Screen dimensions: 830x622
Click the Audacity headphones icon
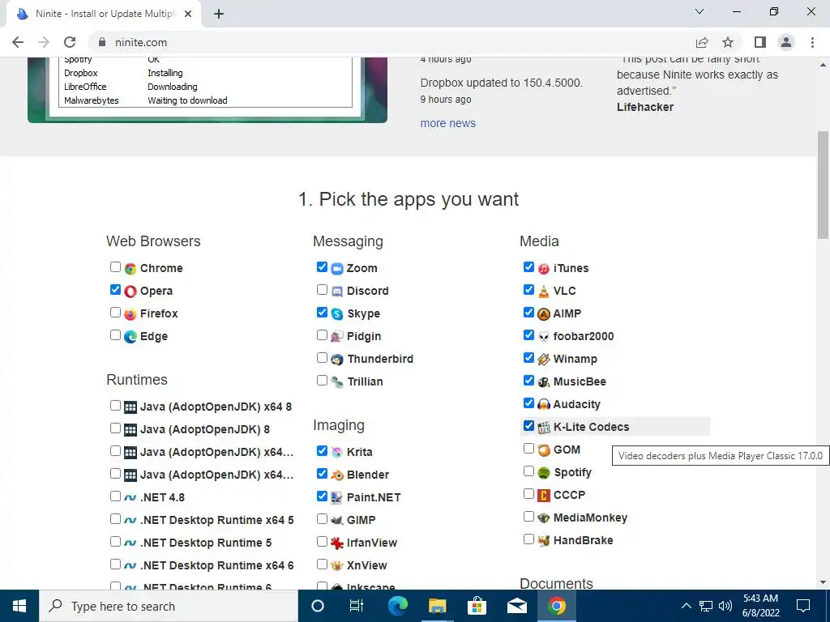544,405
